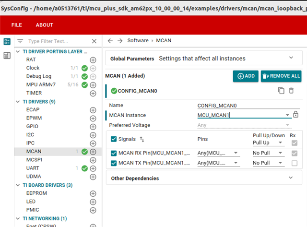Click the Type Filter Text field
Viewport: 307px width, 227px height.
click(59, 41)
